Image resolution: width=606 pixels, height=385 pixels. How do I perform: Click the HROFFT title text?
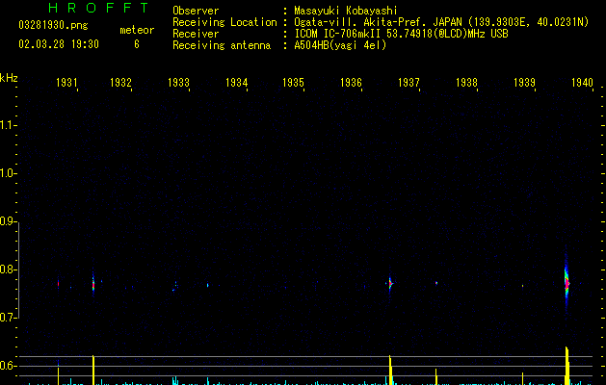[99, 8]
